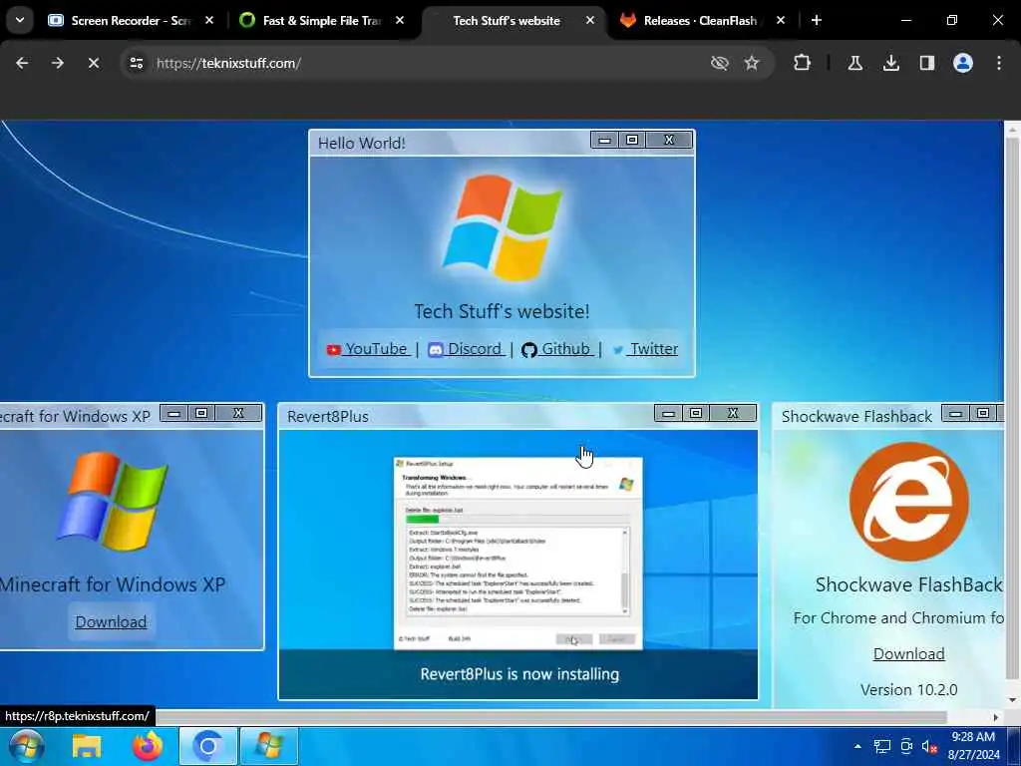Maximize the Hello World window
Viewport: 1021px width, 766px height.
coord(631,140)
